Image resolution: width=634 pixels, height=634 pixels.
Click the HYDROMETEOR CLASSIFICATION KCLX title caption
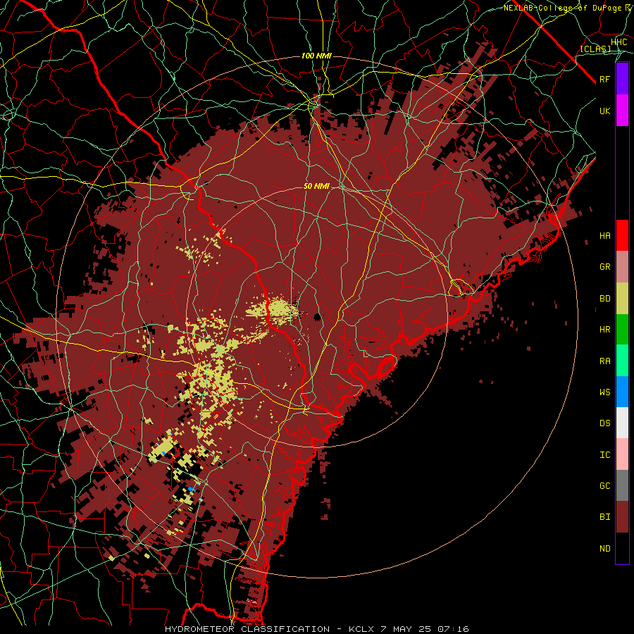(x=316, y=629)
